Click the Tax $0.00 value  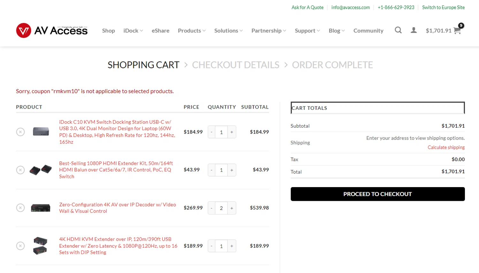click(x=458, y=159)
